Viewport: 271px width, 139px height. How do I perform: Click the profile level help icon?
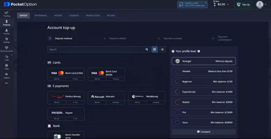click(x=199, y=51)
